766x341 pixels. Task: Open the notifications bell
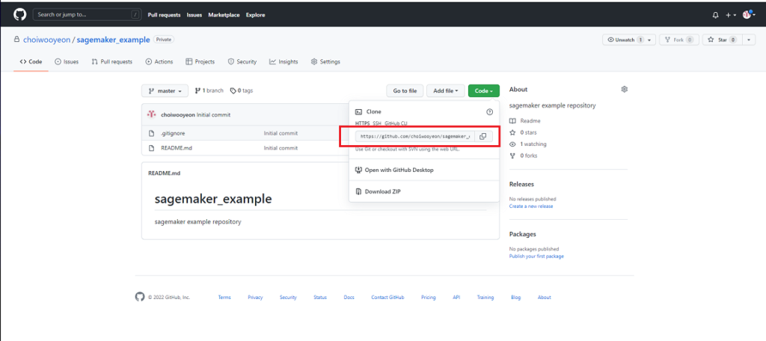pos(716,15)
